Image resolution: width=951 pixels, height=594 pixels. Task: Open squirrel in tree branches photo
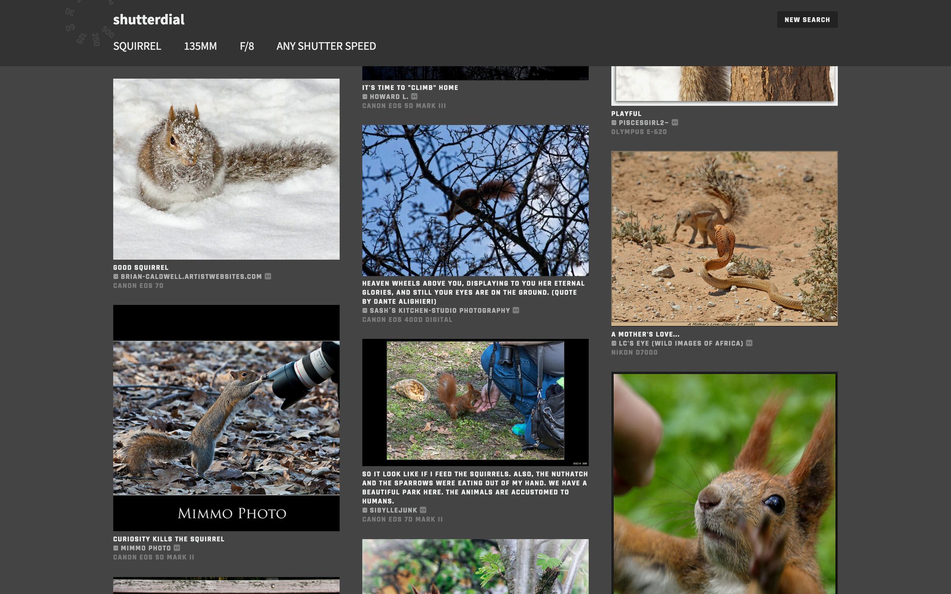475,200
